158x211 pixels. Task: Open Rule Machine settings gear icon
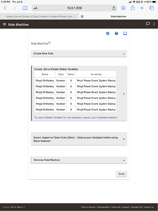108,33
